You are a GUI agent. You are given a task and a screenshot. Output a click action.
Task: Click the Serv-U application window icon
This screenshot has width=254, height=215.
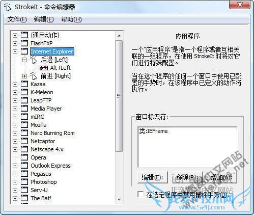point(24,190)
